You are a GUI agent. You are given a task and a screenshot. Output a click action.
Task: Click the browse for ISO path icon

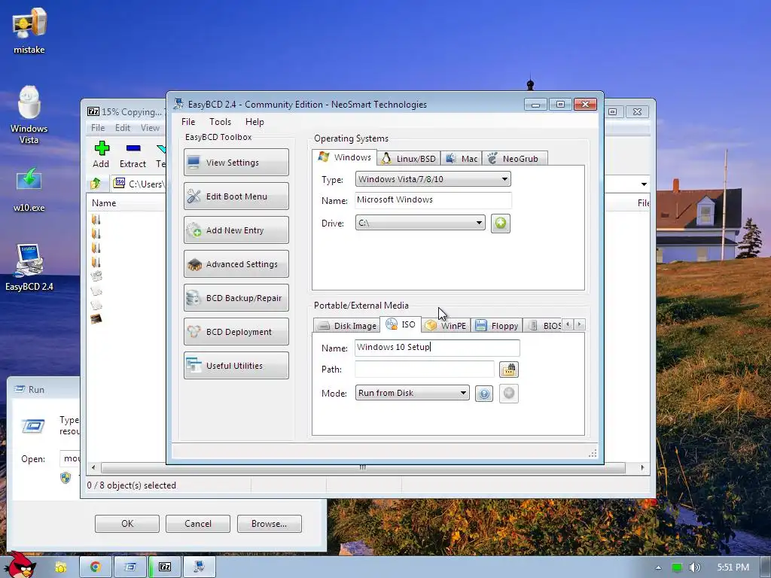[x=508, y=369]
